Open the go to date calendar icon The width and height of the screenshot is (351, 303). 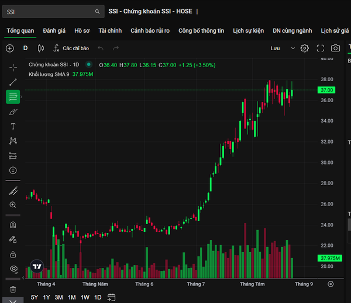click(111, 297)
